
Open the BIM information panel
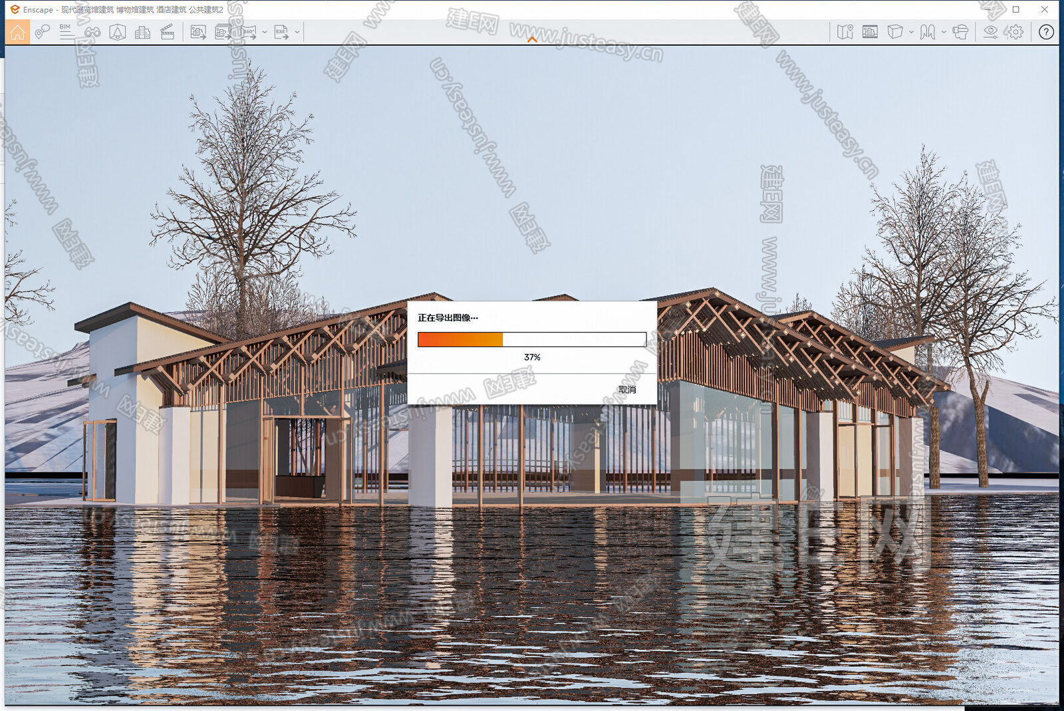(x=66, y=32)
